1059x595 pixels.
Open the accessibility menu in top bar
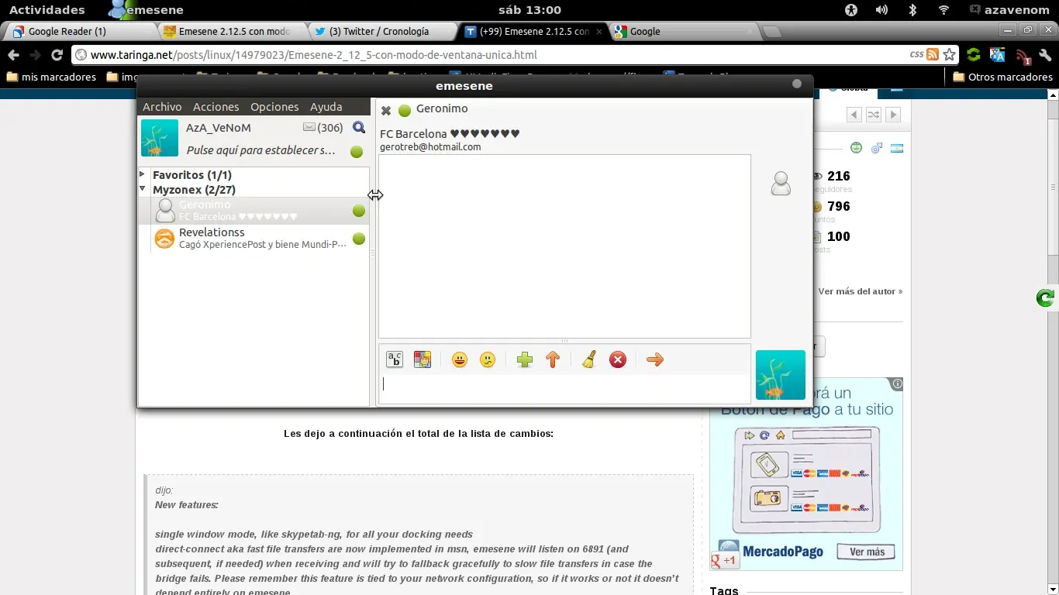[x=851, y=10]
